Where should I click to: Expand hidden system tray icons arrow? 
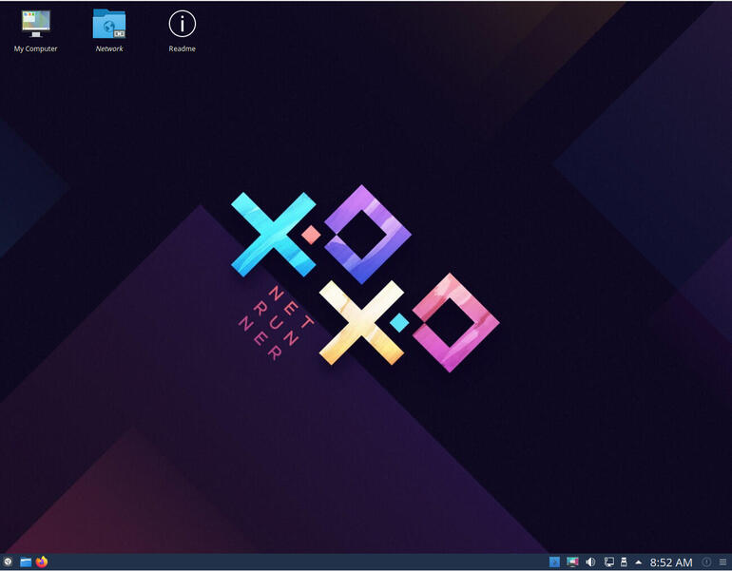click(638, 562)
